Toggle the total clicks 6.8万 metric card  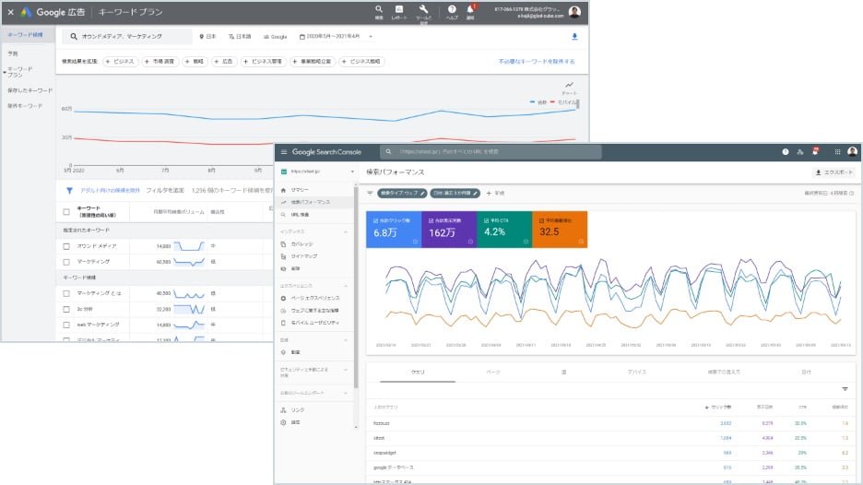pos(394,230)
